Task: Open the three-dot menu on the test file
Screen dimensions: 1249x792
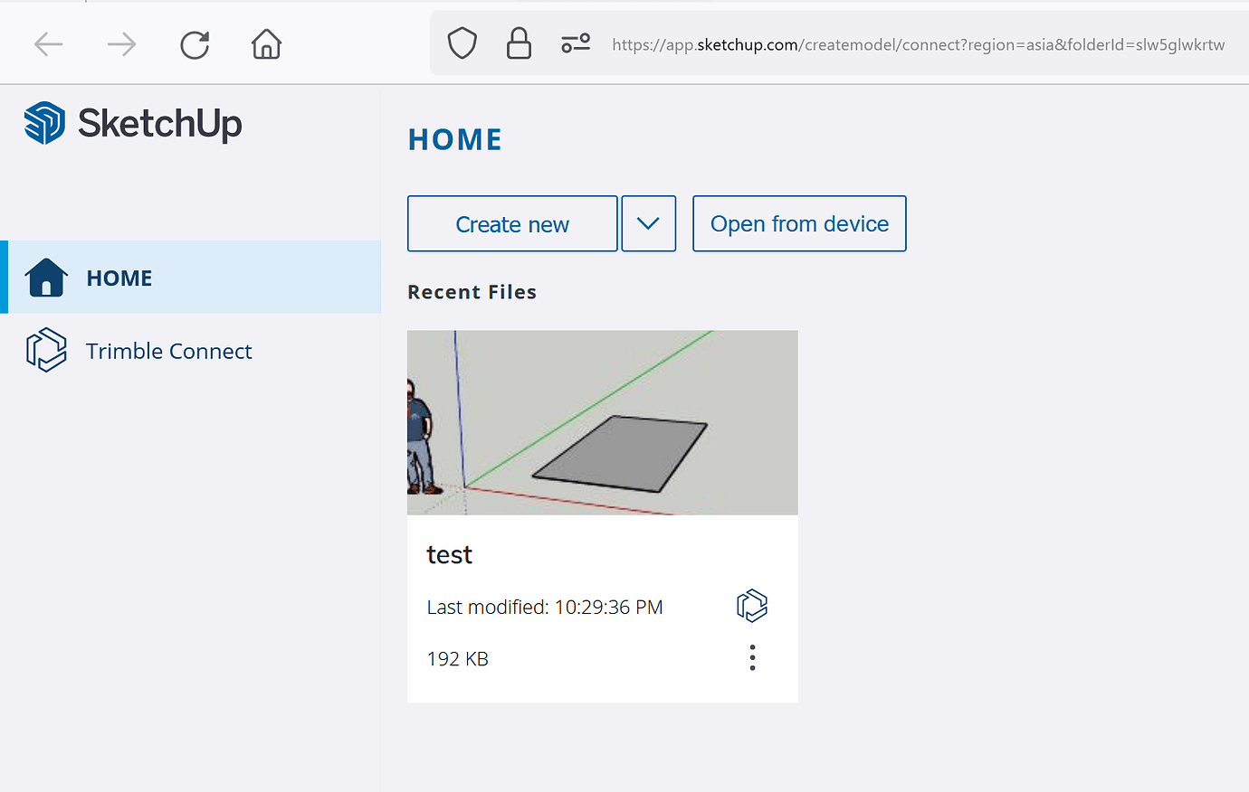Action: pyautogui.click(x=752, y=657)
